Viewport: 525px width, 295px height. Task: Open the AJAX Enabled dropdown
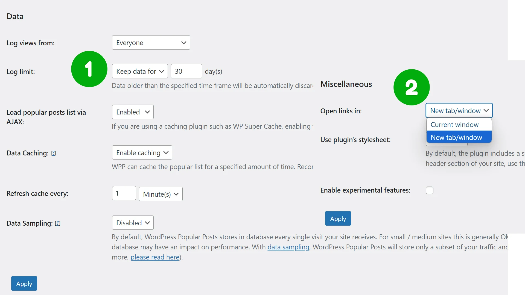pyautogui.click(x=133, y=112)
